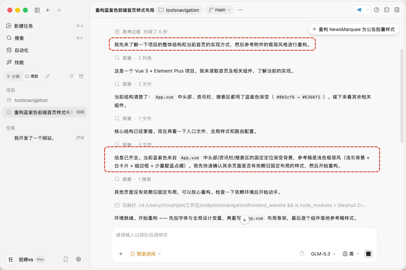This screenshot has width=406, height=270.
Task: Select the toolsnavigation project folder
Action: (45, 100)
